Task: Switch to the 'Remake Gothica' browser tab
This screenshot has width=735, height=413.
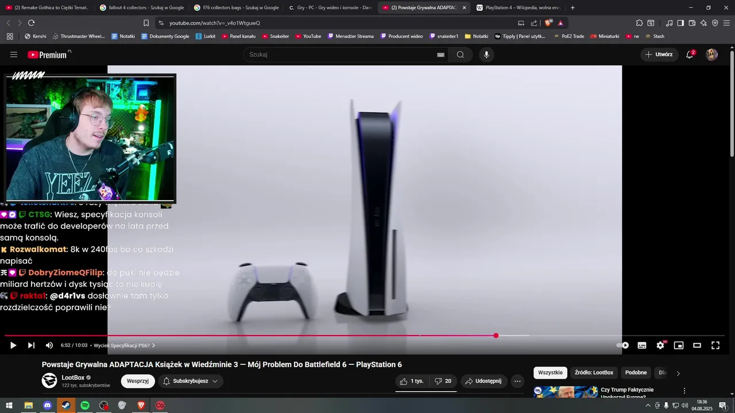Action: [47, 7]
